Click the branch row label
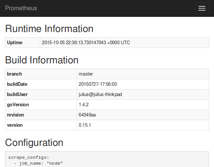This screenshot has width=214, height=167. click(14, 74)
